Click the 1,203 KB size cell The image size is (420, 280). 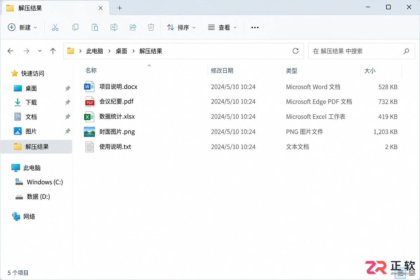(x=385, y=132)
